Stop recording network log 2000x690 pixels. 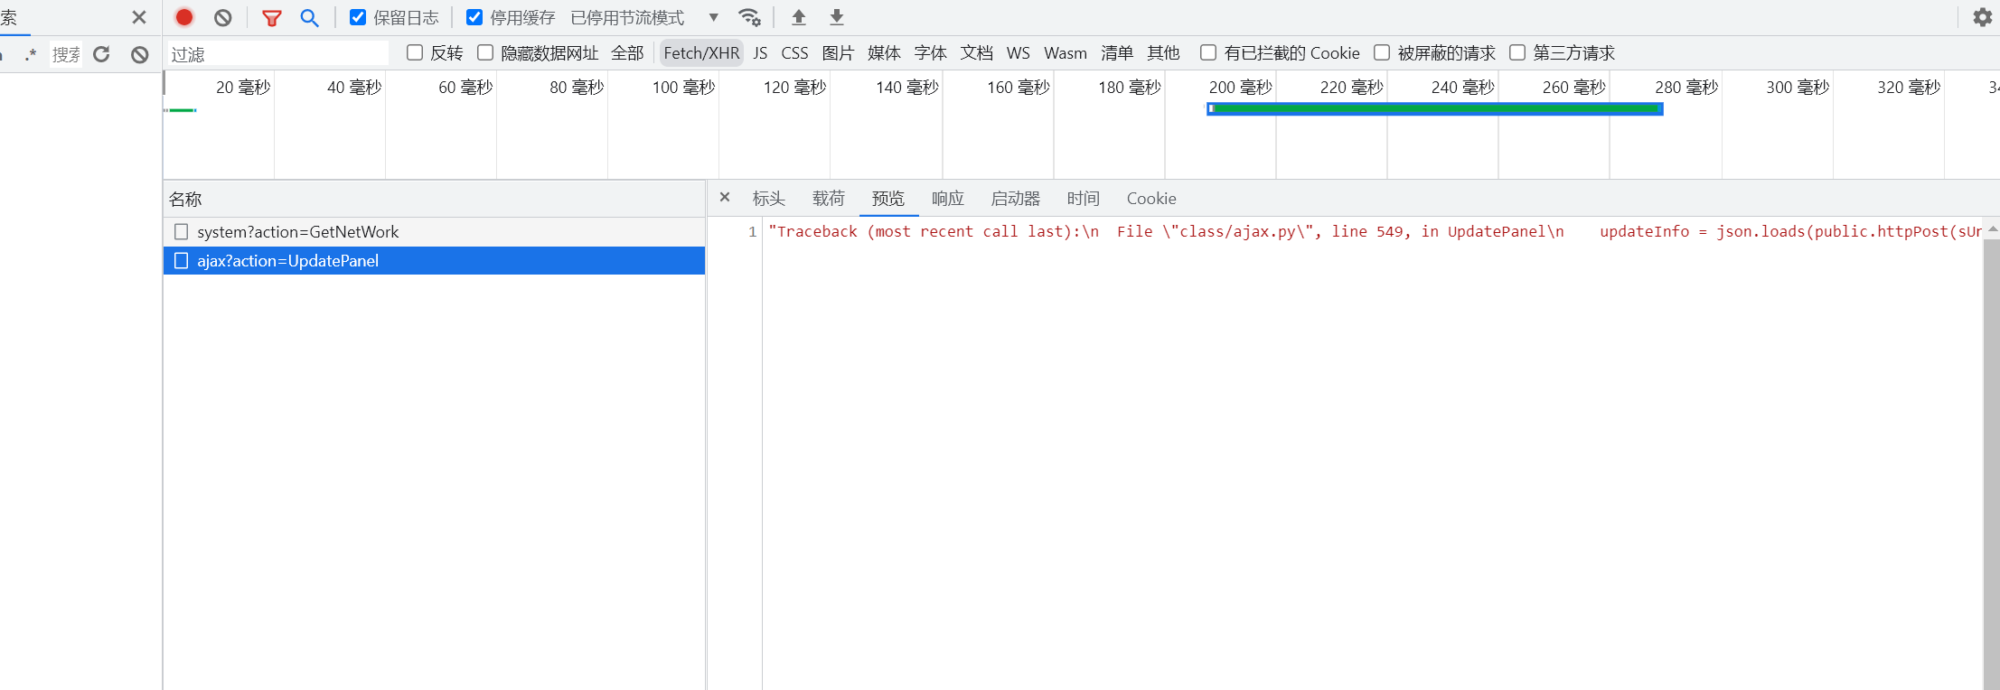[x=184, y=17]
